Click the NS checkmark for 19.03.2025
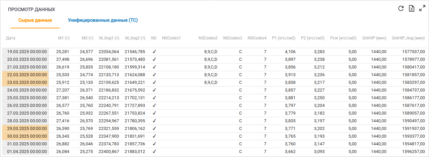 click(x=154, y=52)
